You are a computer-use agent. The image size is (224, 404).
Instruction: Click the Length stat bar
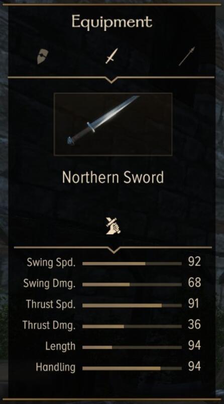click(132, 347)
